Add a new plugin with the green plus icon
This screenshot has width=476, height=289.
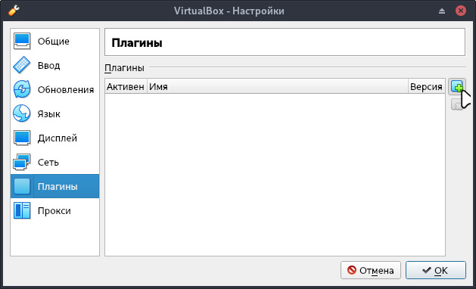(457, 87)
